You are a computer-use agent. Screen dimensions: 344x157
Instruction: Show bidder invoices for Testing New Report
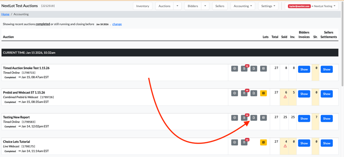point(304,118)
